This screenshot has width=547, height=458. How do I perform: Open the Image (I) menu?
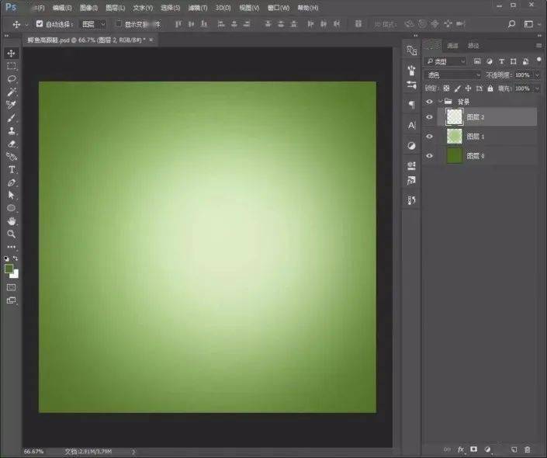tap(88, 8)
